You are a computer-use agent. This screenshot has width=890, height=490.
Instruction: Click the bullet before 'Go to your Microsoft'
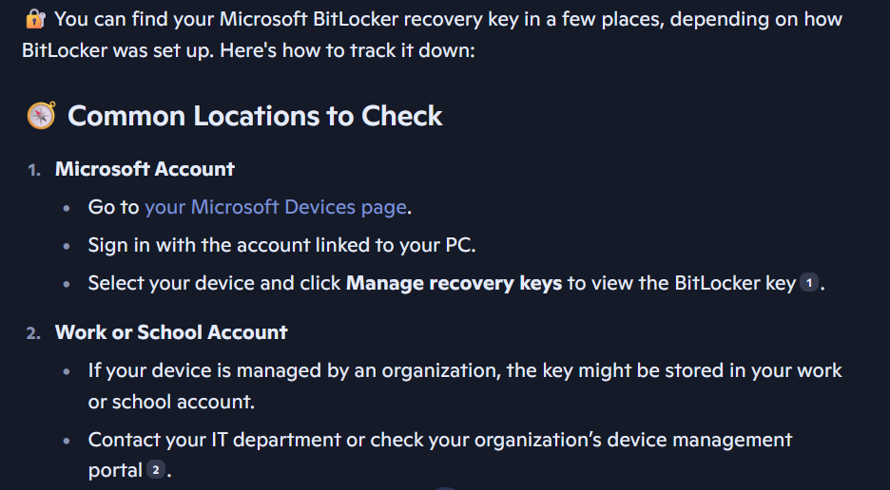click(x=67, y=208)
